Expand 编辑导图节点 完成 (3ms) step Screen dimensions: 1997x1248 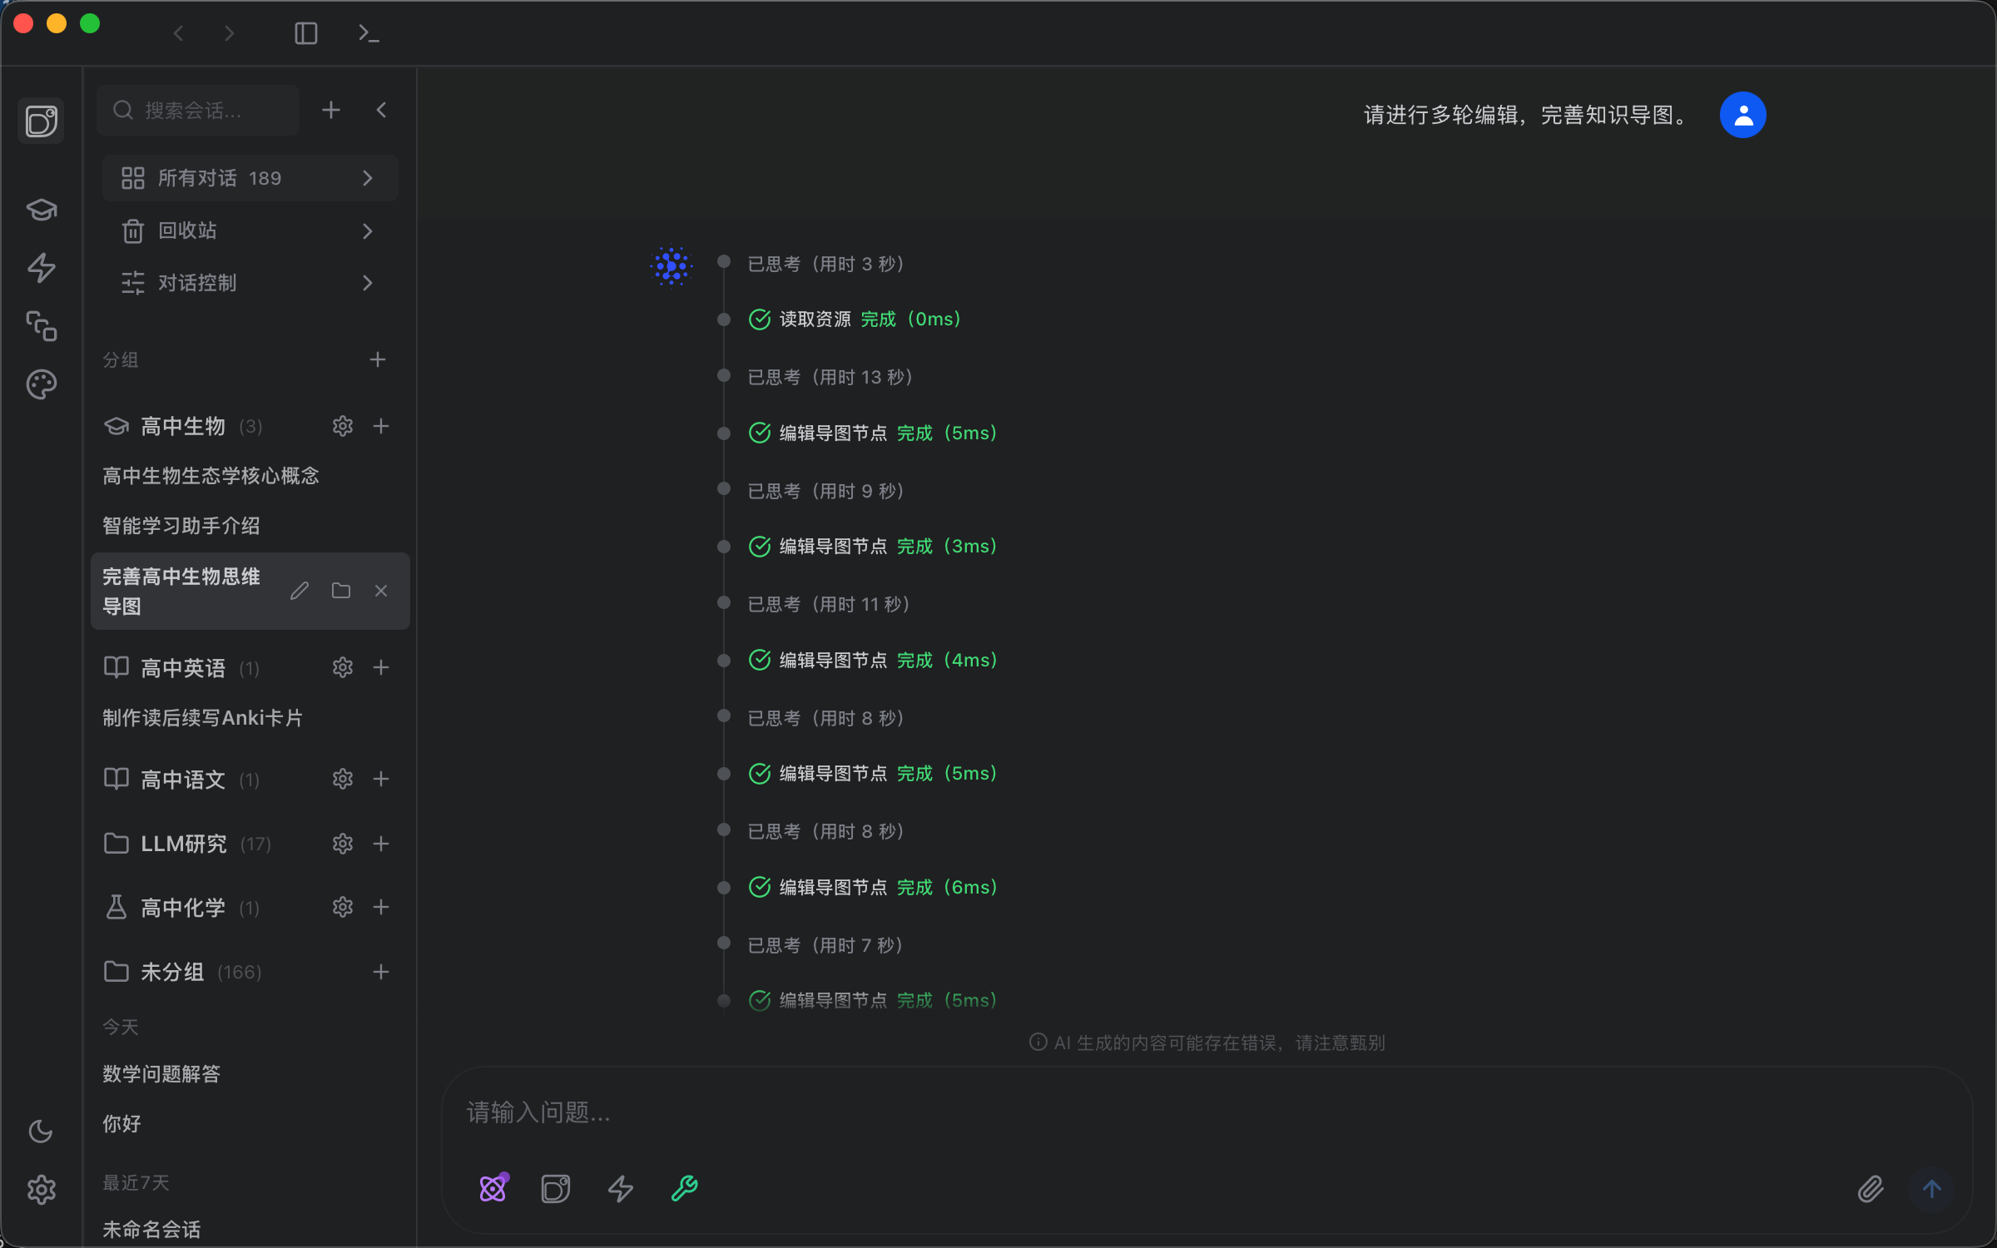(x=873, y=547)
